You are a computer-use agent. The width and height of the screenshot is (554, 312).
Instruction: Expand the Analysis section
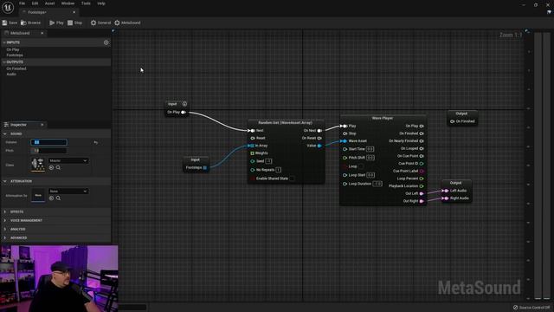pyautogui.click(x=5, y=229)
